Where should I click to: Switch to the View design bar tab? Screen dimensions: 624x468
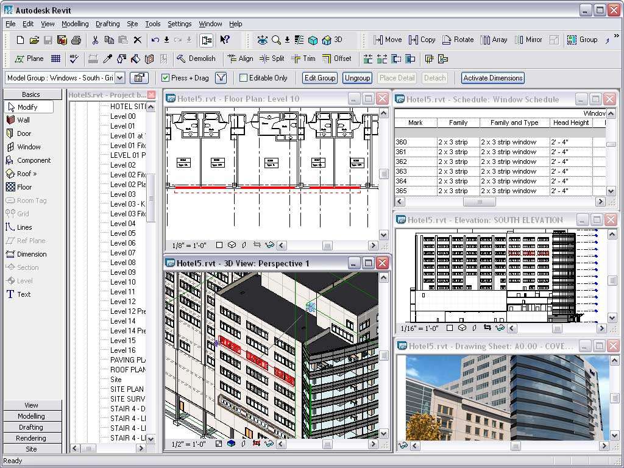tap(31, 405)
